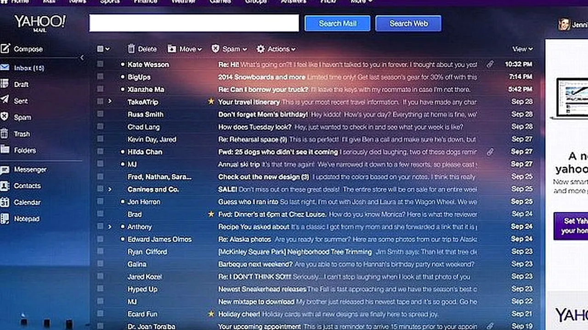This screenshot has width=588, height=330.
Task: Click the Delete trash icon in the toolbar
Action: coord(132,49)
